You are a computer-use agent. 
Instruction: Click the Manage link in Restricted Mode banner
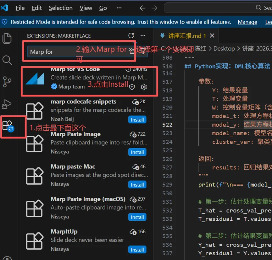(x=247, y=22)
